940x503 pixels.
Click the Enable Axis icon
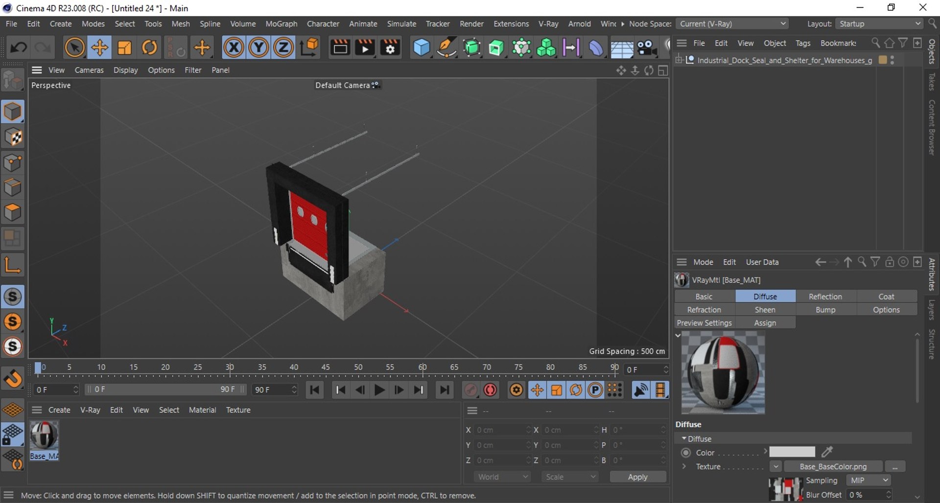click(x=13, y=265)
